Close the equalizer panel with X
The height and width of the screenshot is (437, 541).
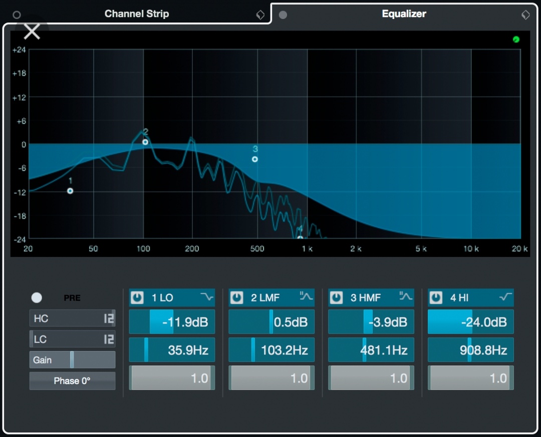[32, 31]
